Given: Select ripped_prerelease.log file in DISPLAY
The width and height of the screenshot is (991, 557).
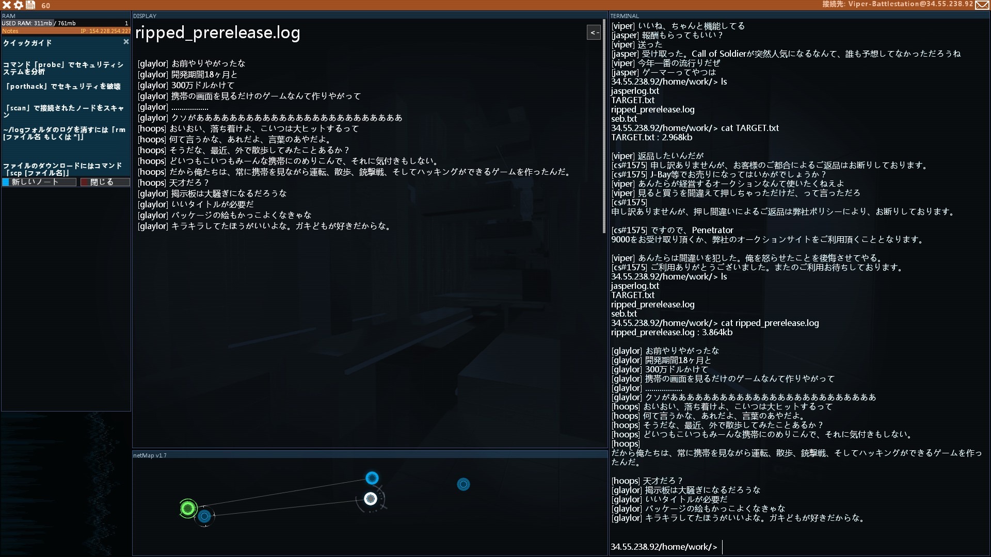Looking at the screenshot, I should point(217,32).
